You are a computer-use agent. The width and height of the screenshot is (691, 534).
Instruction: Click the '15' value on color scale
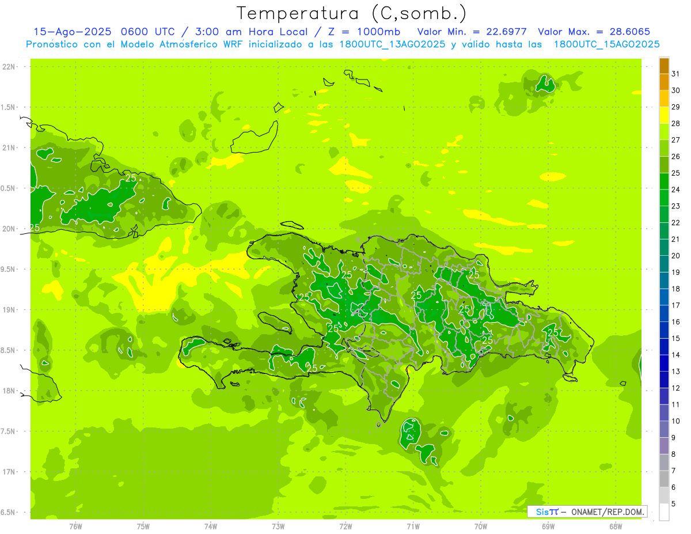coord(676,339)
